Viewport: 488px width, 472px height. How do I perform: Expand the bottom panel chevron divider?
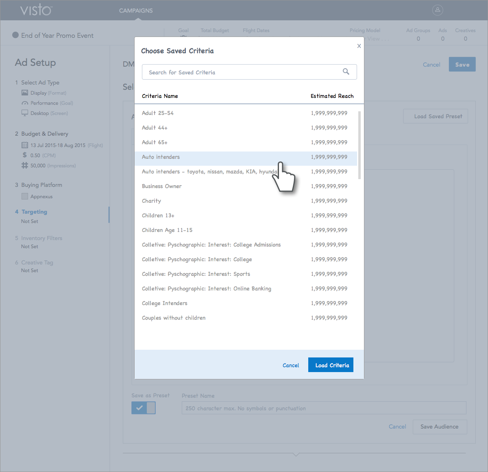pos(296,454)
